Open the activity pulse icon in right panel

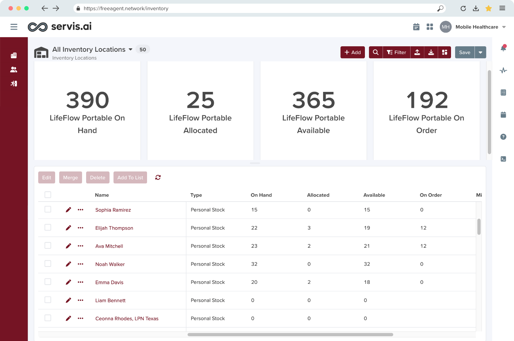[503, 70]
